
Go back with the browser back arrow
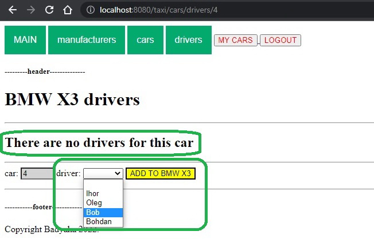pyautogui.click(x=13, y=10)
